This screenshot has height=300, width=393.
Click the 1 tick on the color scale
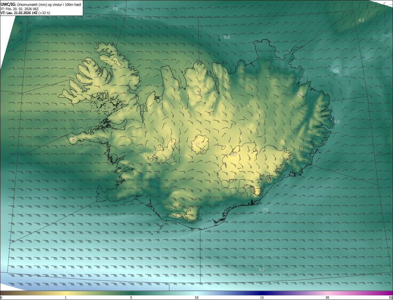pos(66,298)
